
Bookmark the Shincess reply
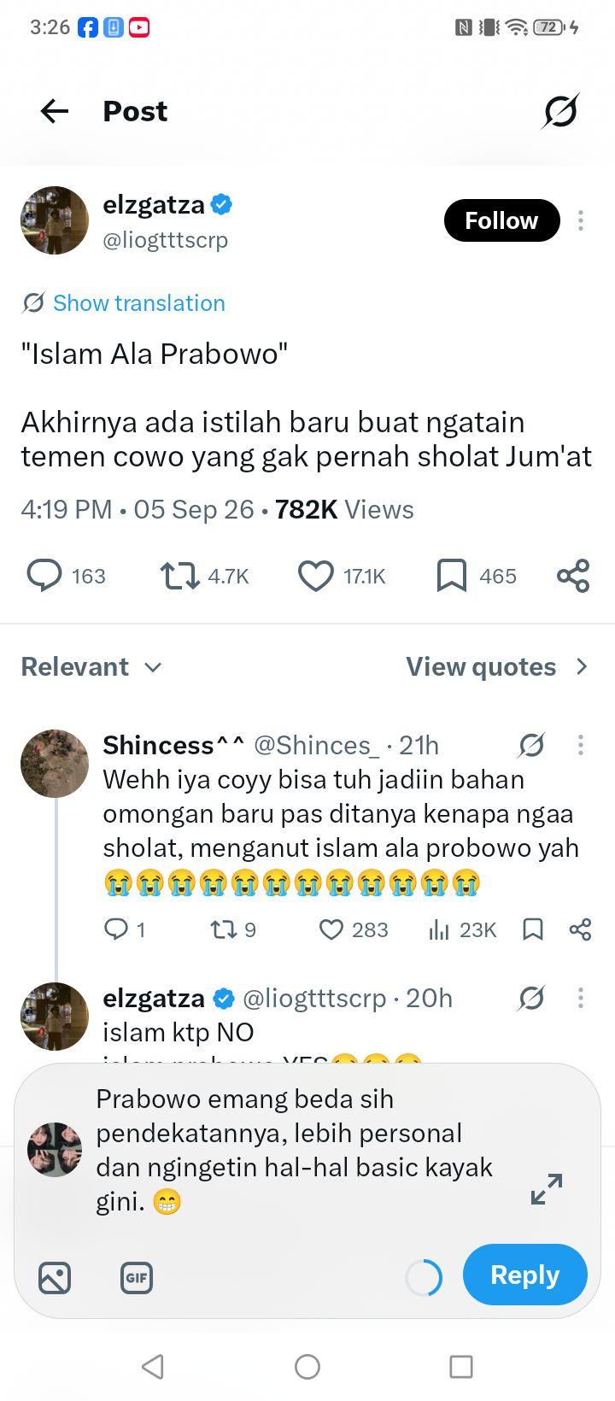click(x=532, y=929)
